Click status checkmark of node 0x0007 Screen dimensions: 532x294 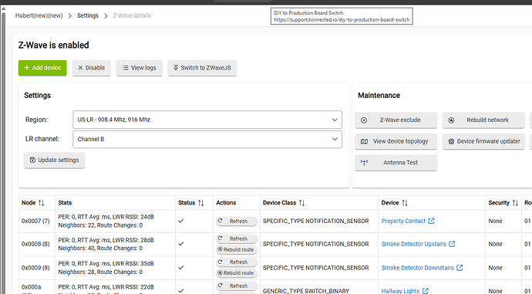coord(181,221)
